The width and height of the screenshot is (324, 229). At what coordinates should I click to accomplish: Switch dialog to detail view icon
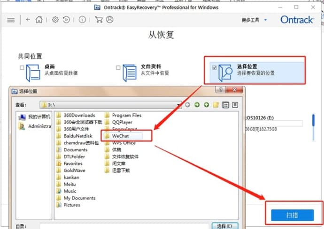(x=235, y=105)
